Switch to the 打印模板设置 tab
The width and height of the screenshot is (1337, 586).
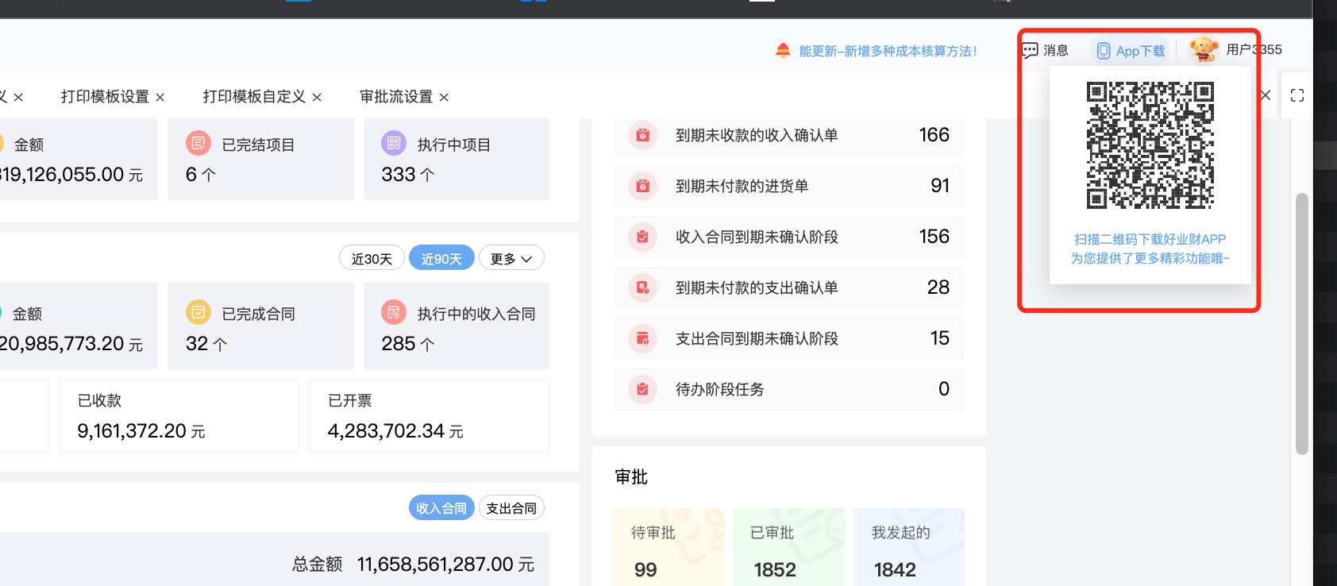[105, 96]
